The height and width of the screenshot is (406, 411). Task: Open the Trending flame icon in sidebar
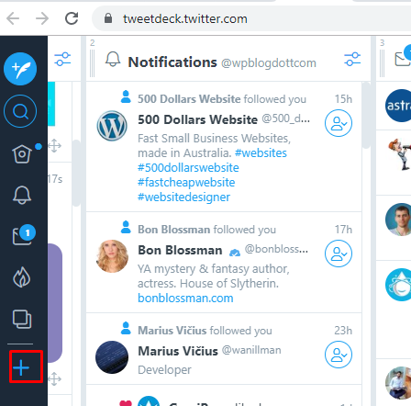pyautogui.click(x=22, y=277)
